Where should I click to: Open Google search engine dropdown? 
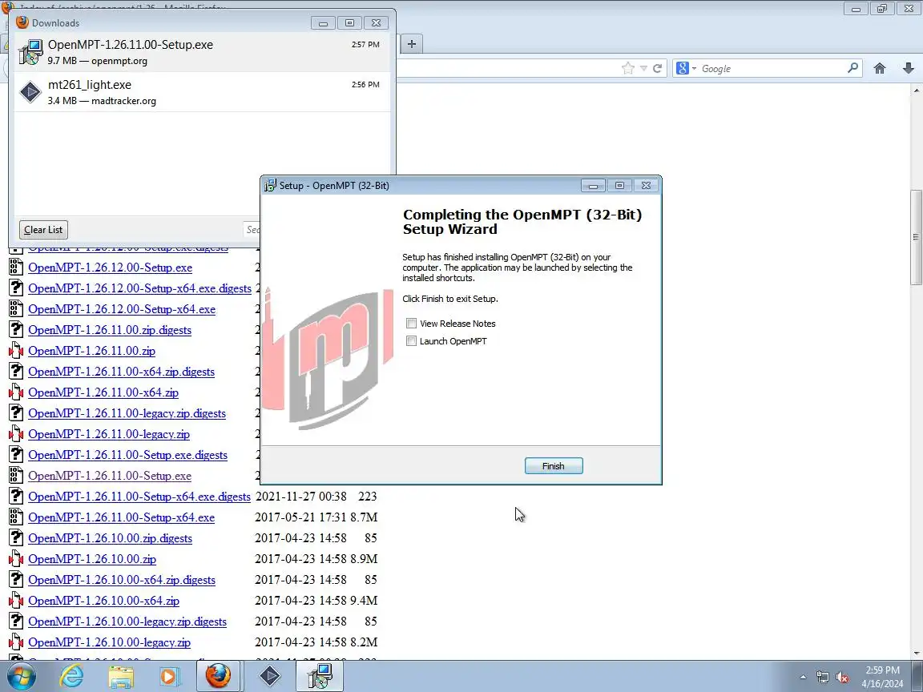click(687, 68)
